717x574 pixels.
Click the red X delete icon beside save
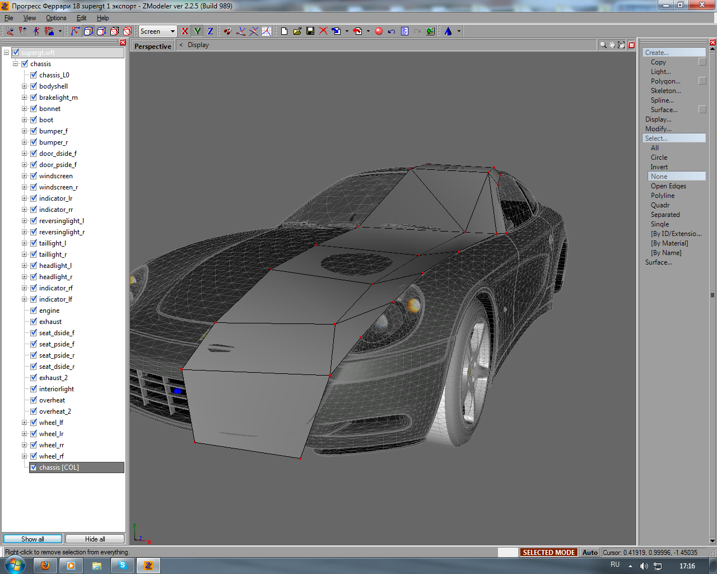(x=323, y=31)
